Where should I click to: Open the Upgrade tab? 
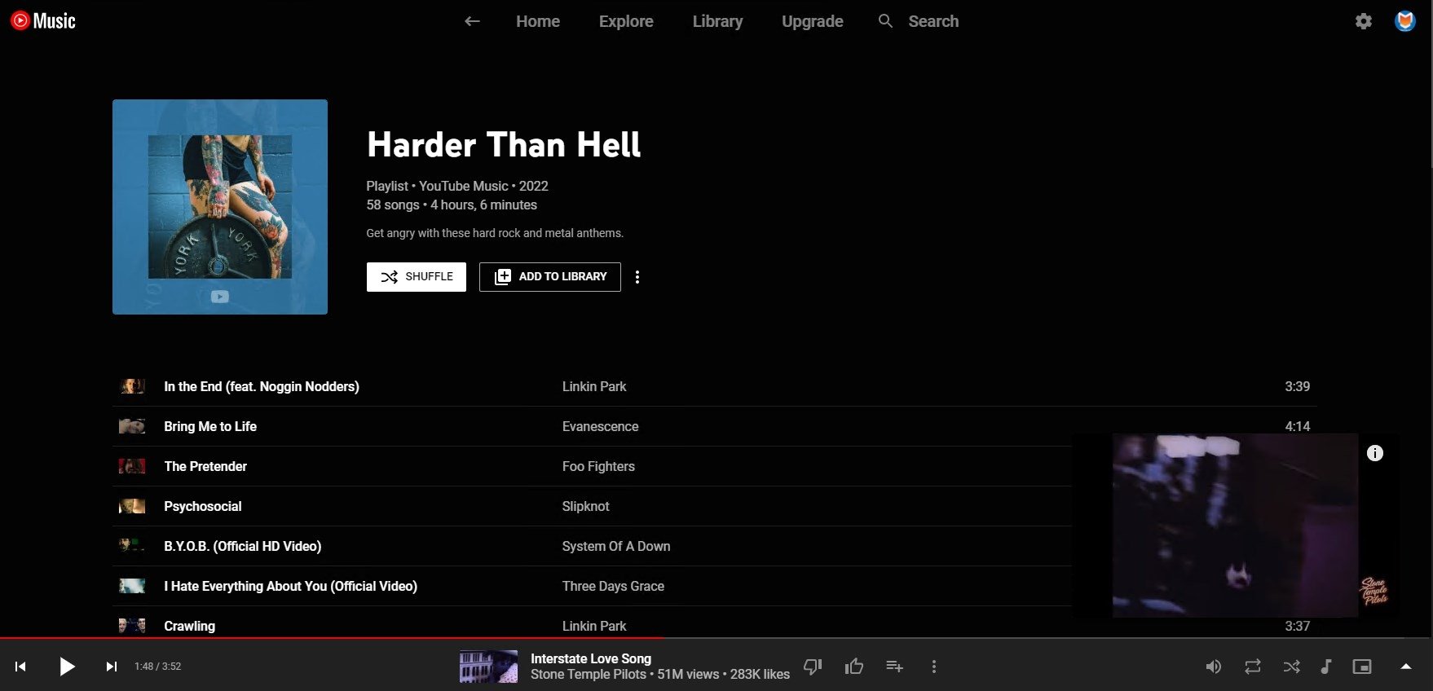pyautogui.click(x=813, y=21)
